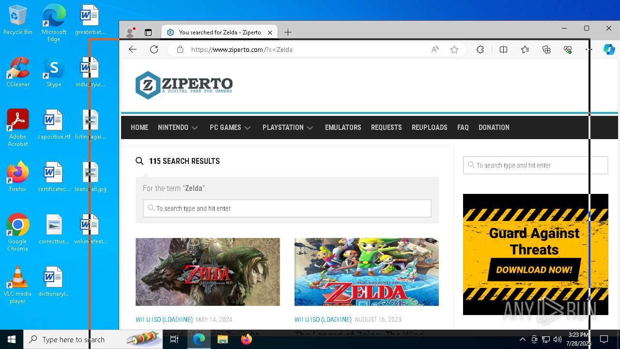Click taskbar 'Type here to search' box

coord(93,339)
